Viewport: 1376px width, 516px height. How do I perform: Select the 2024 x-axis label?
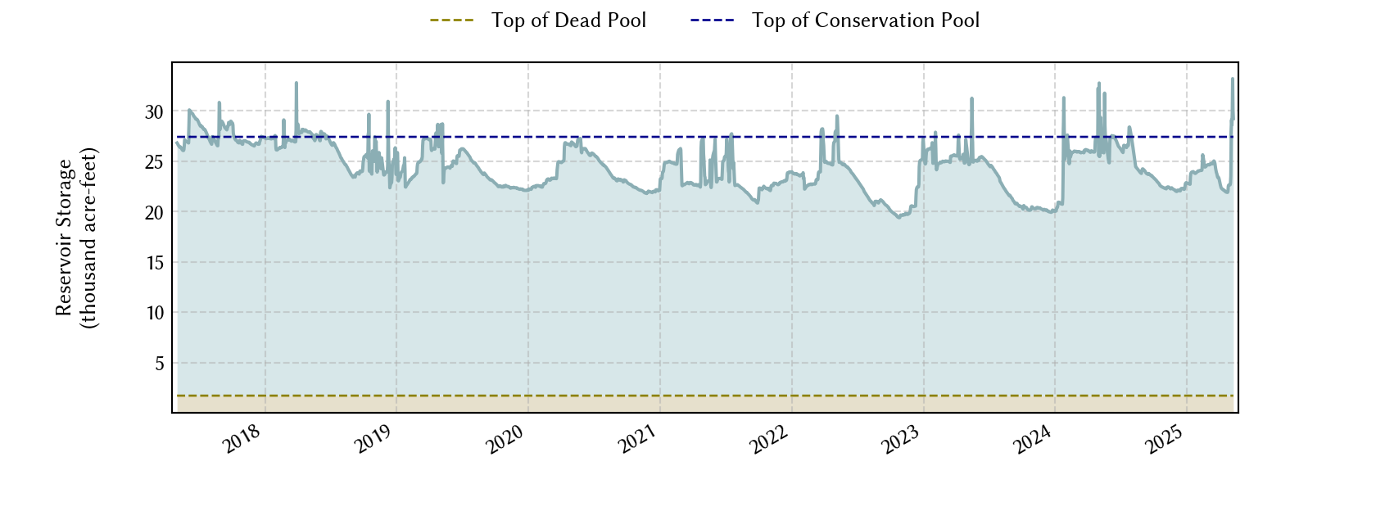[x=1032, y=440]
